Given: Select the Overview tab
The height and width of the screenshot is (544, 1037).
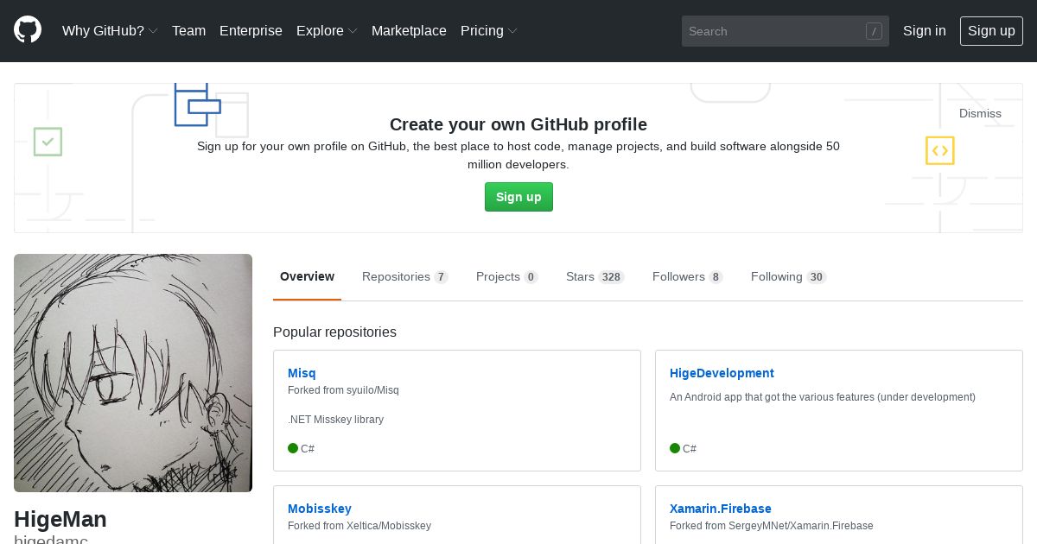Looking at the screenshot, I should pos(307,276).
